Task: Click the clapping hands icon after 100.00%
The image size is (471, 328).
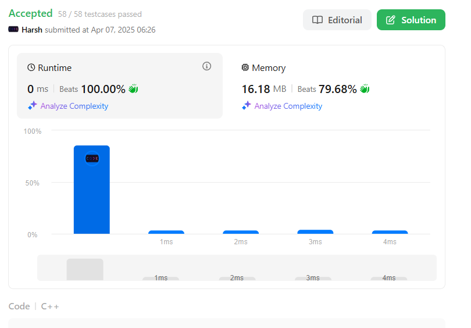Action: pos(133,89)
